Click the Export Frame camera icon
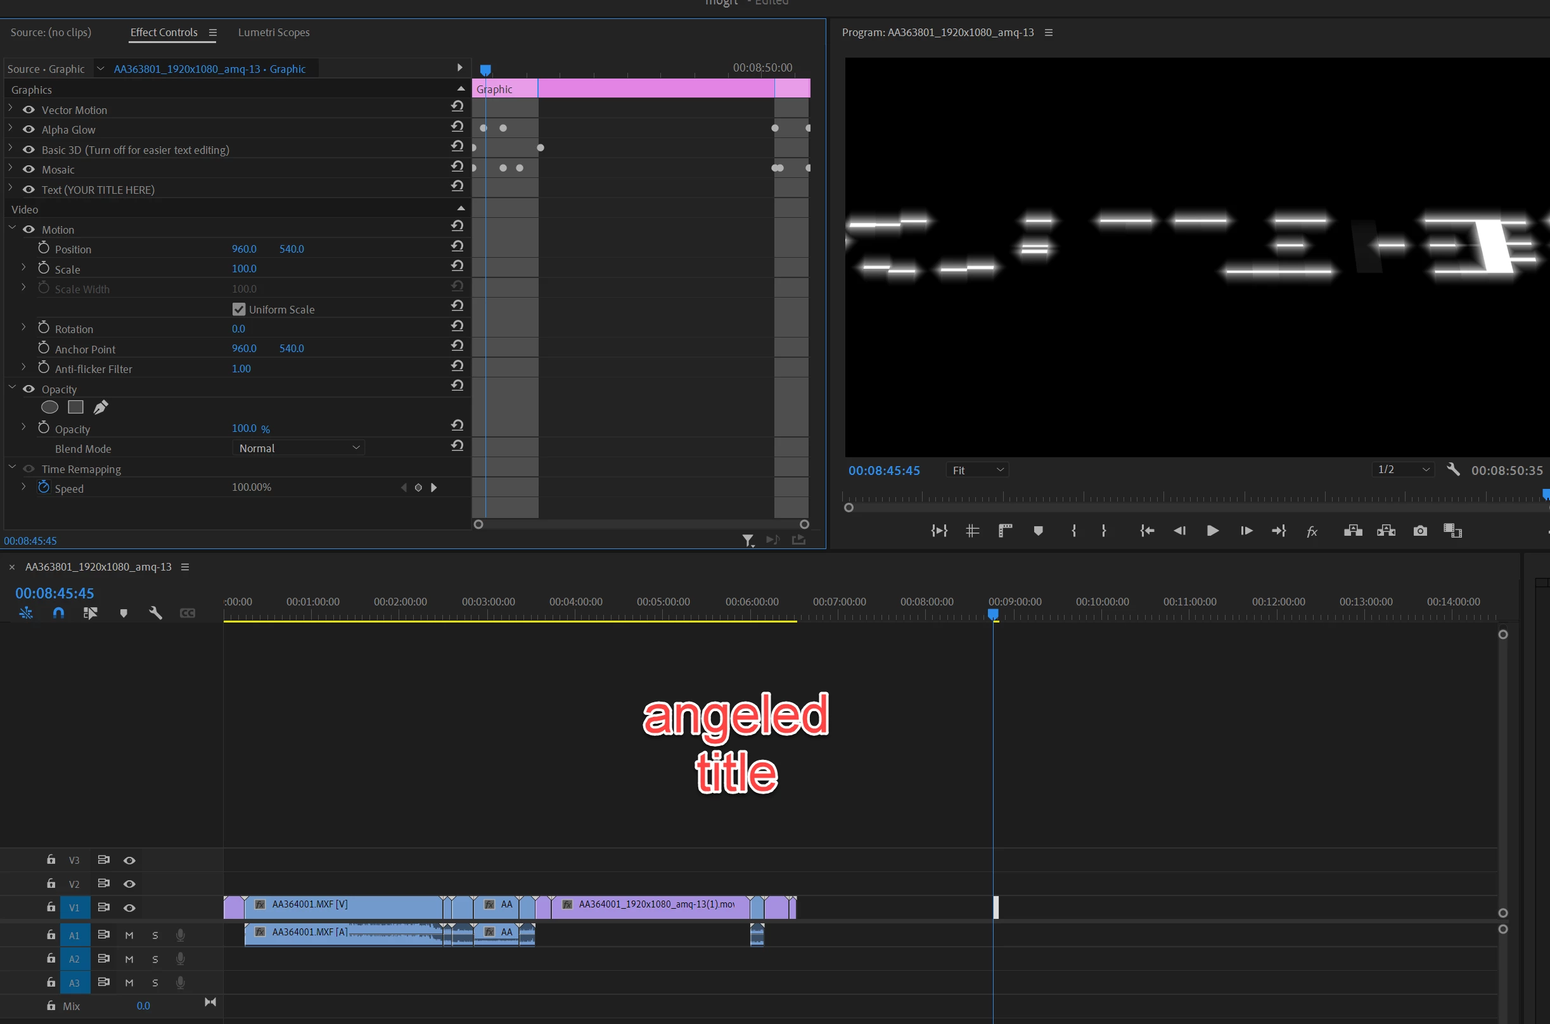1550x1024 pixels. point(1419,531)
